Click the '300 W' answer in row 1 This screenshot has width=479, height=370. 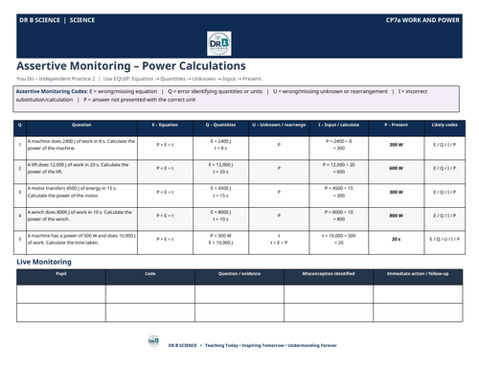point(396,145)
